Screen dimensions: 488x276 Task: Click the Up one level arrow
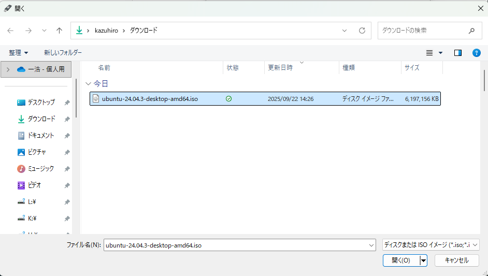[59, 31]
